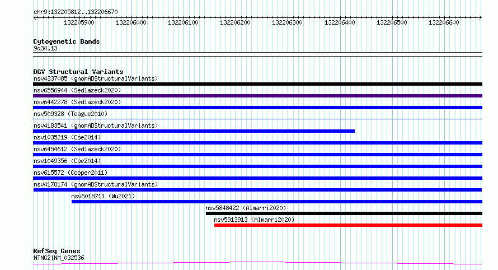Select the blue nsv6454612 variant bar

pos(257,155)
